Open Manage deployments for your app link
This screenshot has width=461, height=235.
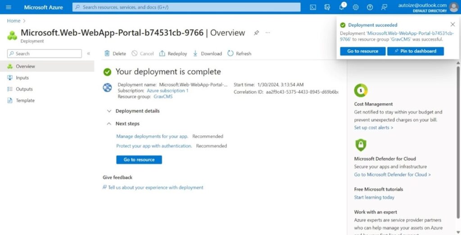point(152,136)
